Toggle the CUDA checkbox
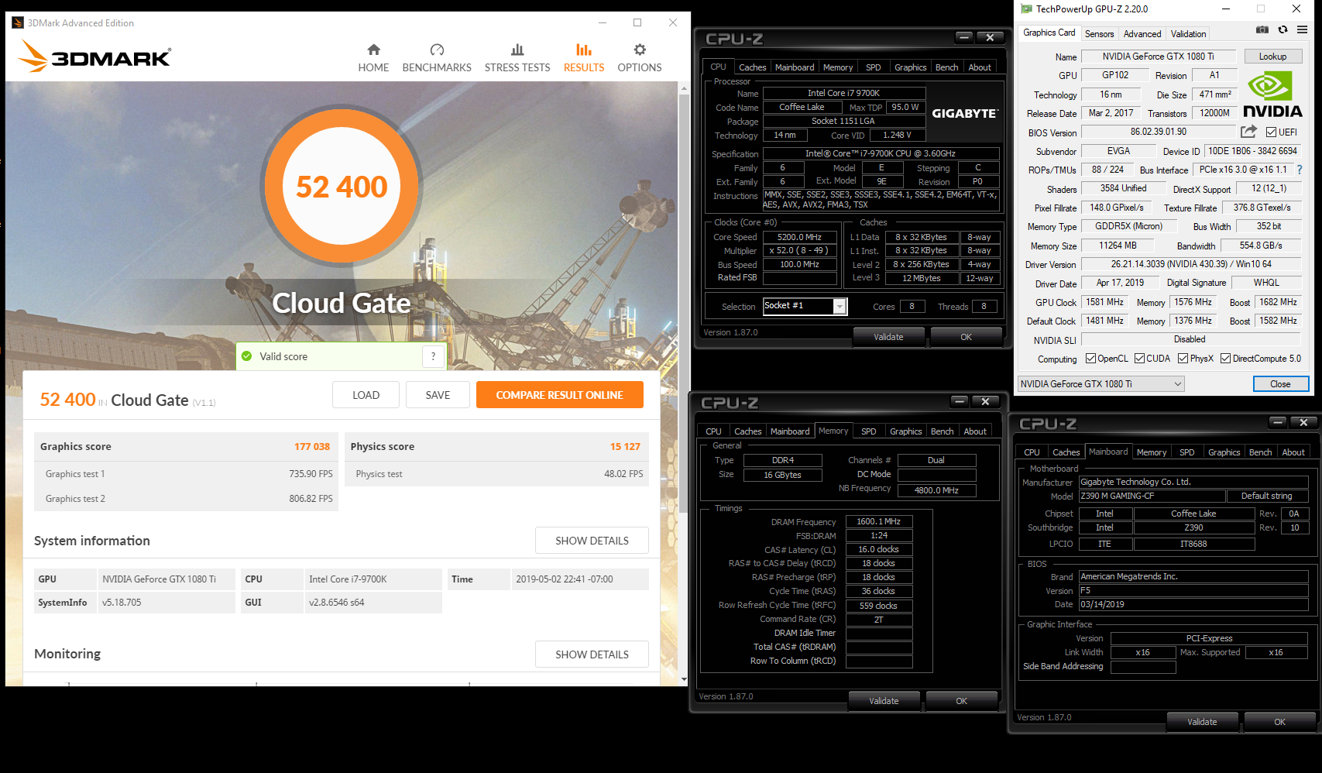 pos(1139,359)
